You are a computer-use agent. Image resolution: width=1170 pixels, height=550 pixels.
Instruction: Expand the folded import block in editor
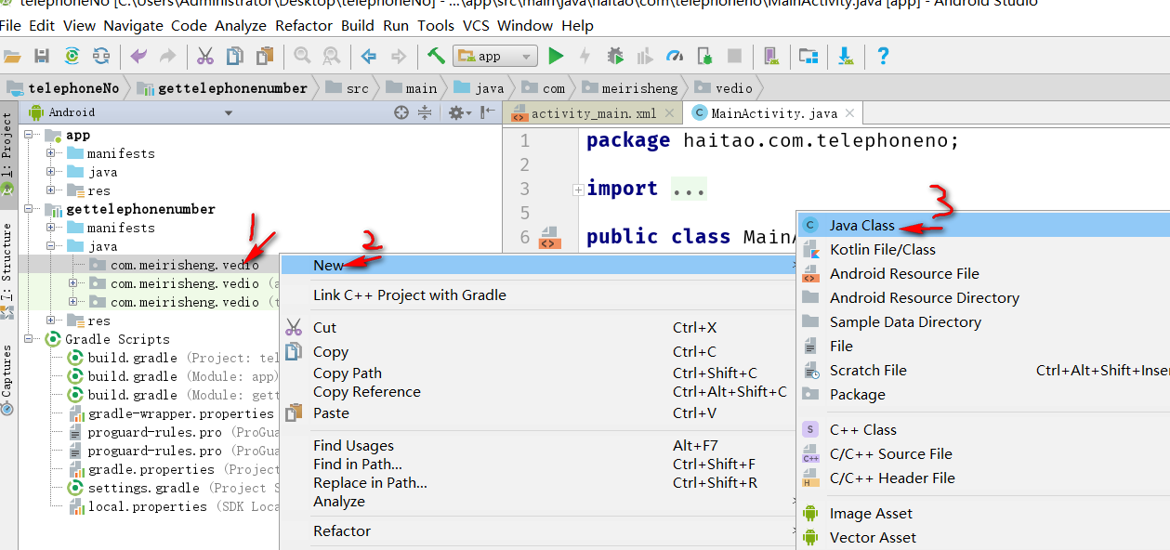click(578, 190)
